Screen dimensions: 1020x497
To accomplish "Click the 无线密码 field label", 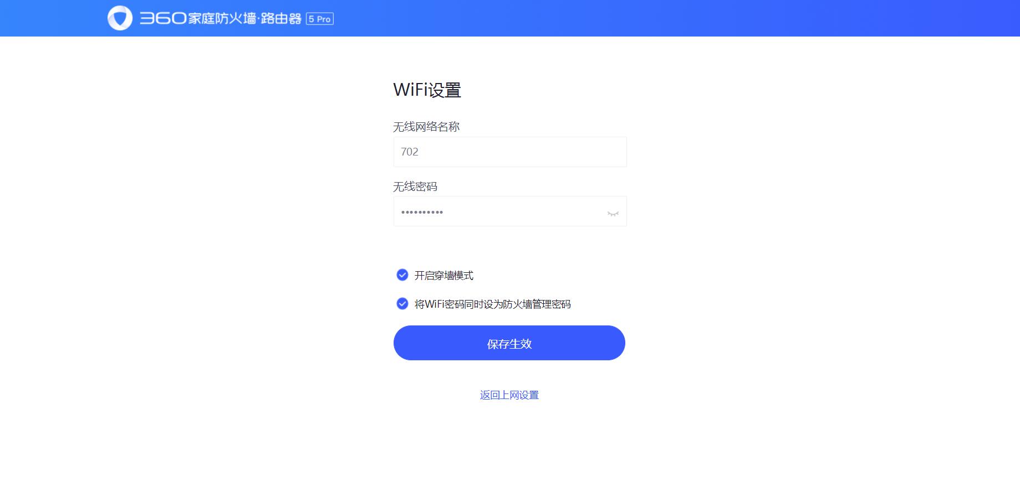I will pyautogui.click(x=415, y=187).
